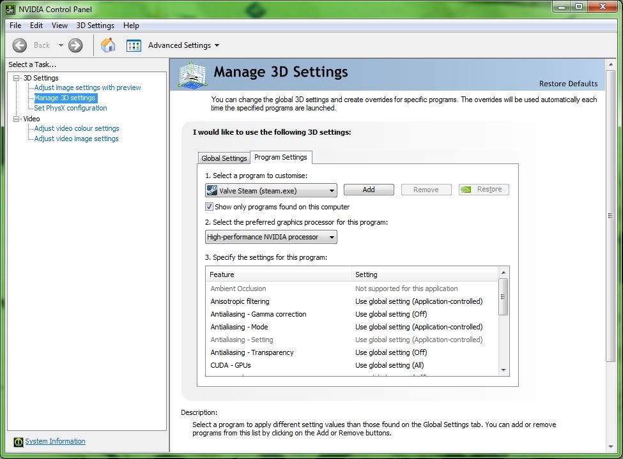
Task: Click the 'Antialiasing - Setting' feature row
Action: tap(352, 340)
